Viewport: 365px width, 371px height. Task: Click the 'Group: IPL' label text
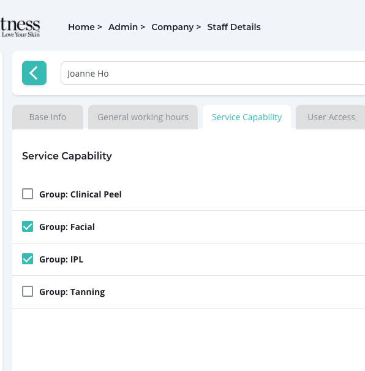point(61,259)
